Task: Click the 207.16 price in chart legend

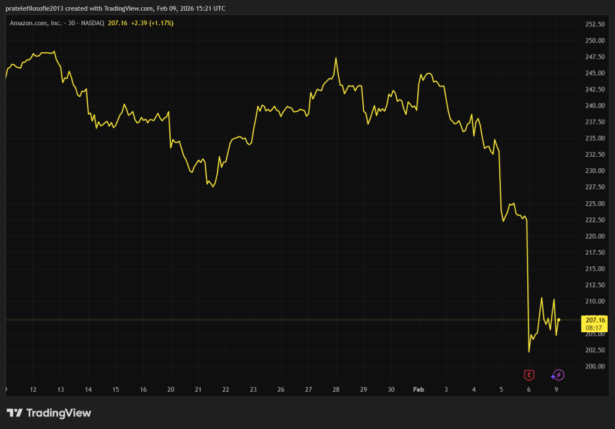Action: (x=118, y=23)
